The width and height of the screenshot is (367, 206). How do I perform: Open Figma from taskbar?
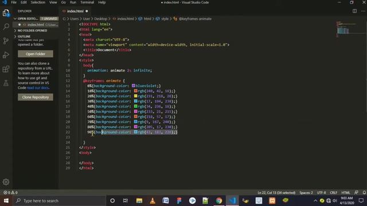pyautogui.click(x=179, y=201)
